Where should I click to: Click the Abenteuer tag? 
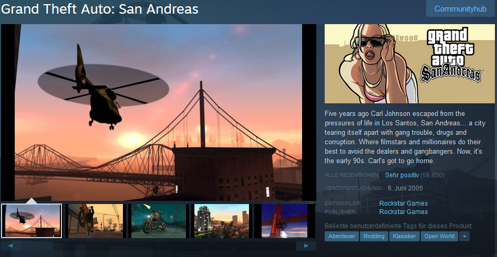click(x=341, y=236)
